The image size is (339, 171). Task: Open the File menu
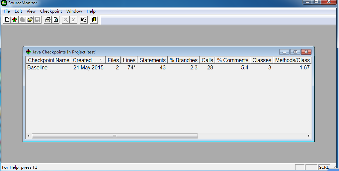[7, 11]
